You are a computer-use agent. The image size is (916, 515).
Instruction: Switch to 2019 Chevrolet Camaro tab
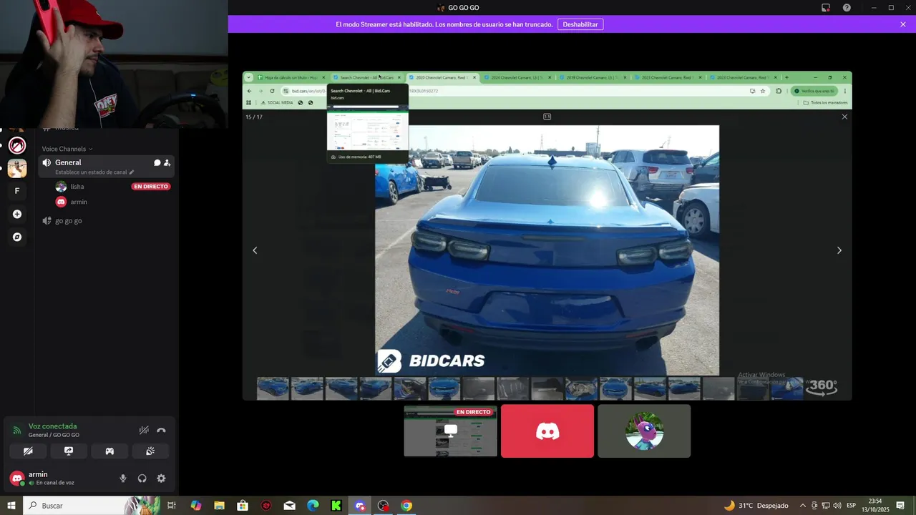593,77
